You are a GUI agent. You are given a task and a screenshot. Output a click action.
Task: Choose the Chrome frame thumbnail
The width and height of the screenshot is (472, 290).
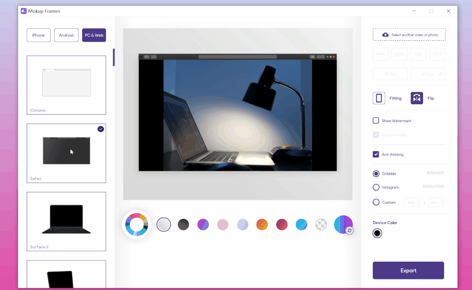[66, 85]
